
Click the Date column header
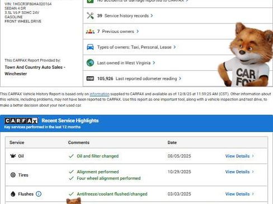[x=172, y=143]
